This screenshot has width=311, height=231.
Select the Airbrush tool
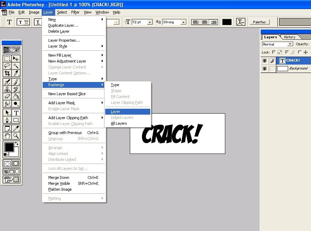coord(7,82)
